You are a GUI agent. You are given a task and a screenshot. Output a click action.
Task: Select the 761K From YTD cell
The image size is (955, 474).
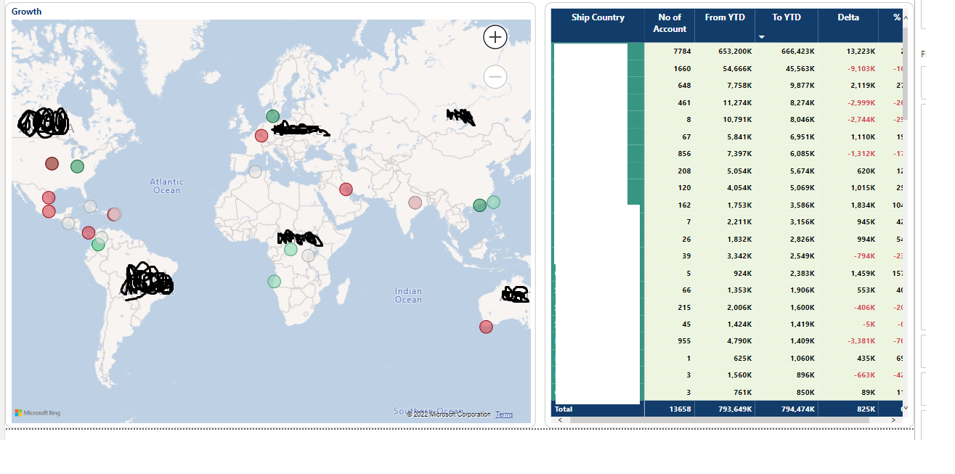[725, 392]
